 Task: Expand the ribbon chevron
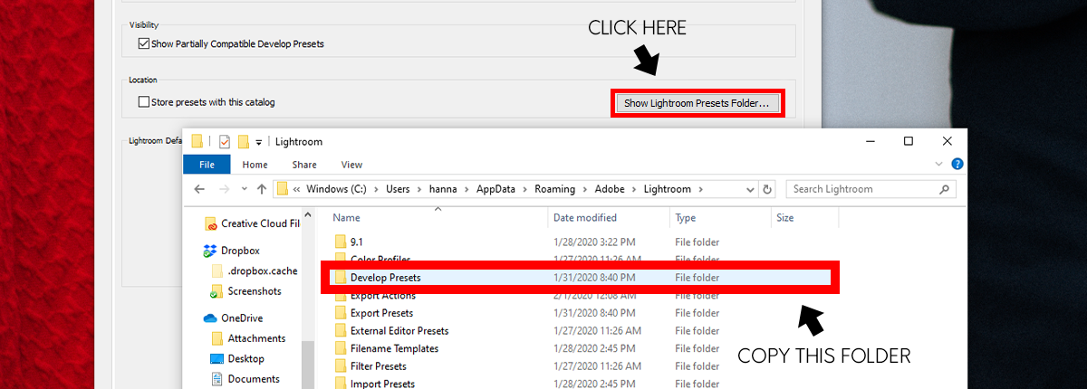pos(939,164)
